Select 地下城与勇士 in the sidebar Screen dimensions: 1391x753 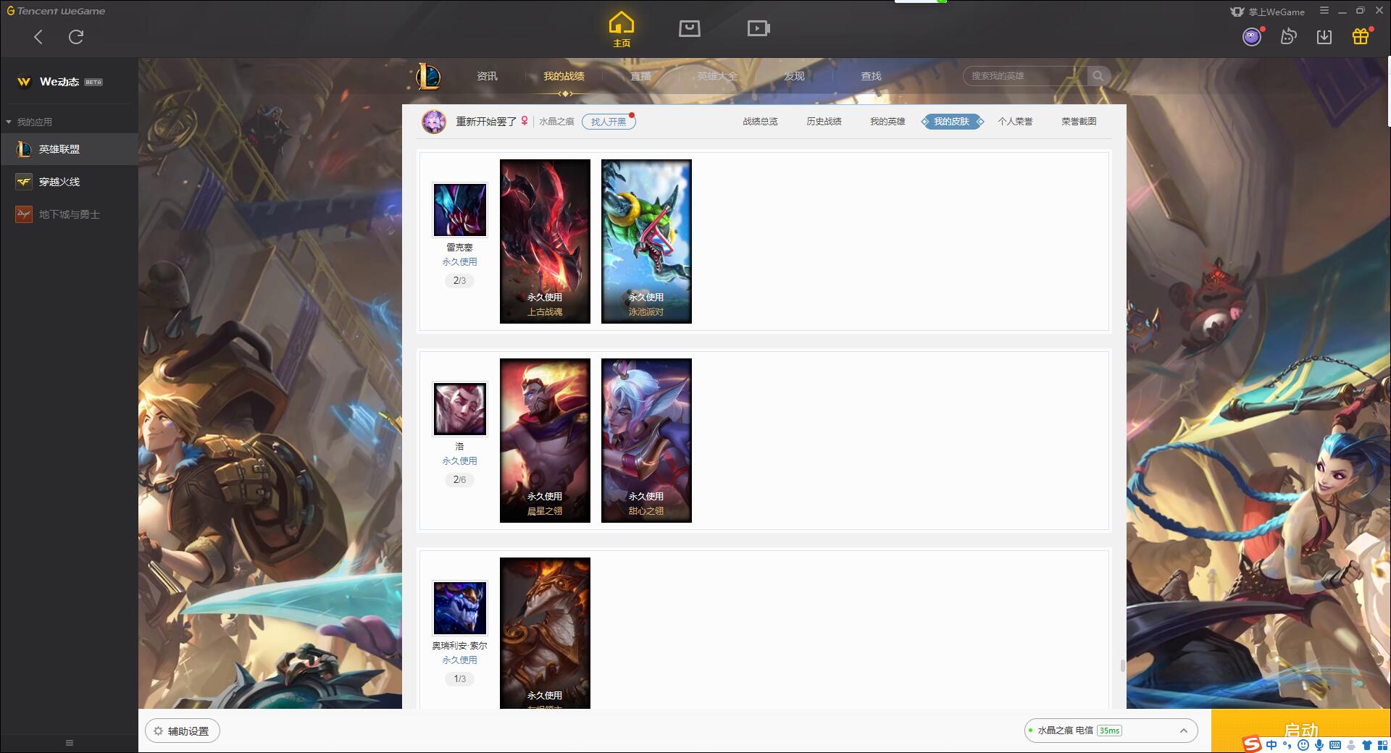[69, 214]
